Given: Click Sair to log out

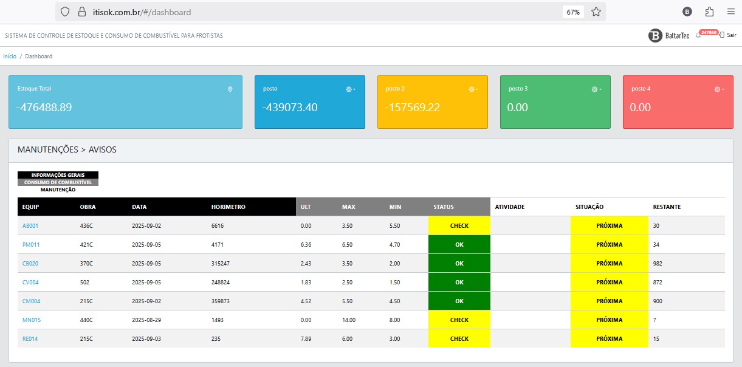Looking at the screenshot, I should pos(731,36).
